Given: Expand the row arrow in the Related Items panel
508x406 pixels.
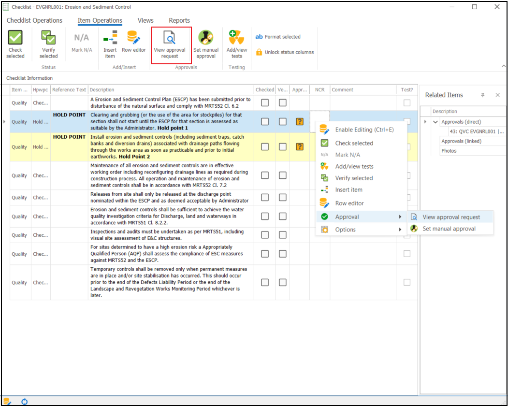Looking at the screenshot, I should [x=425, y=122].
